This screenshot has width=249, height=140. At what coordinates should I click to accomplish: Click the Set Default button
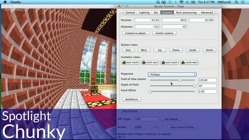point(171,119)
